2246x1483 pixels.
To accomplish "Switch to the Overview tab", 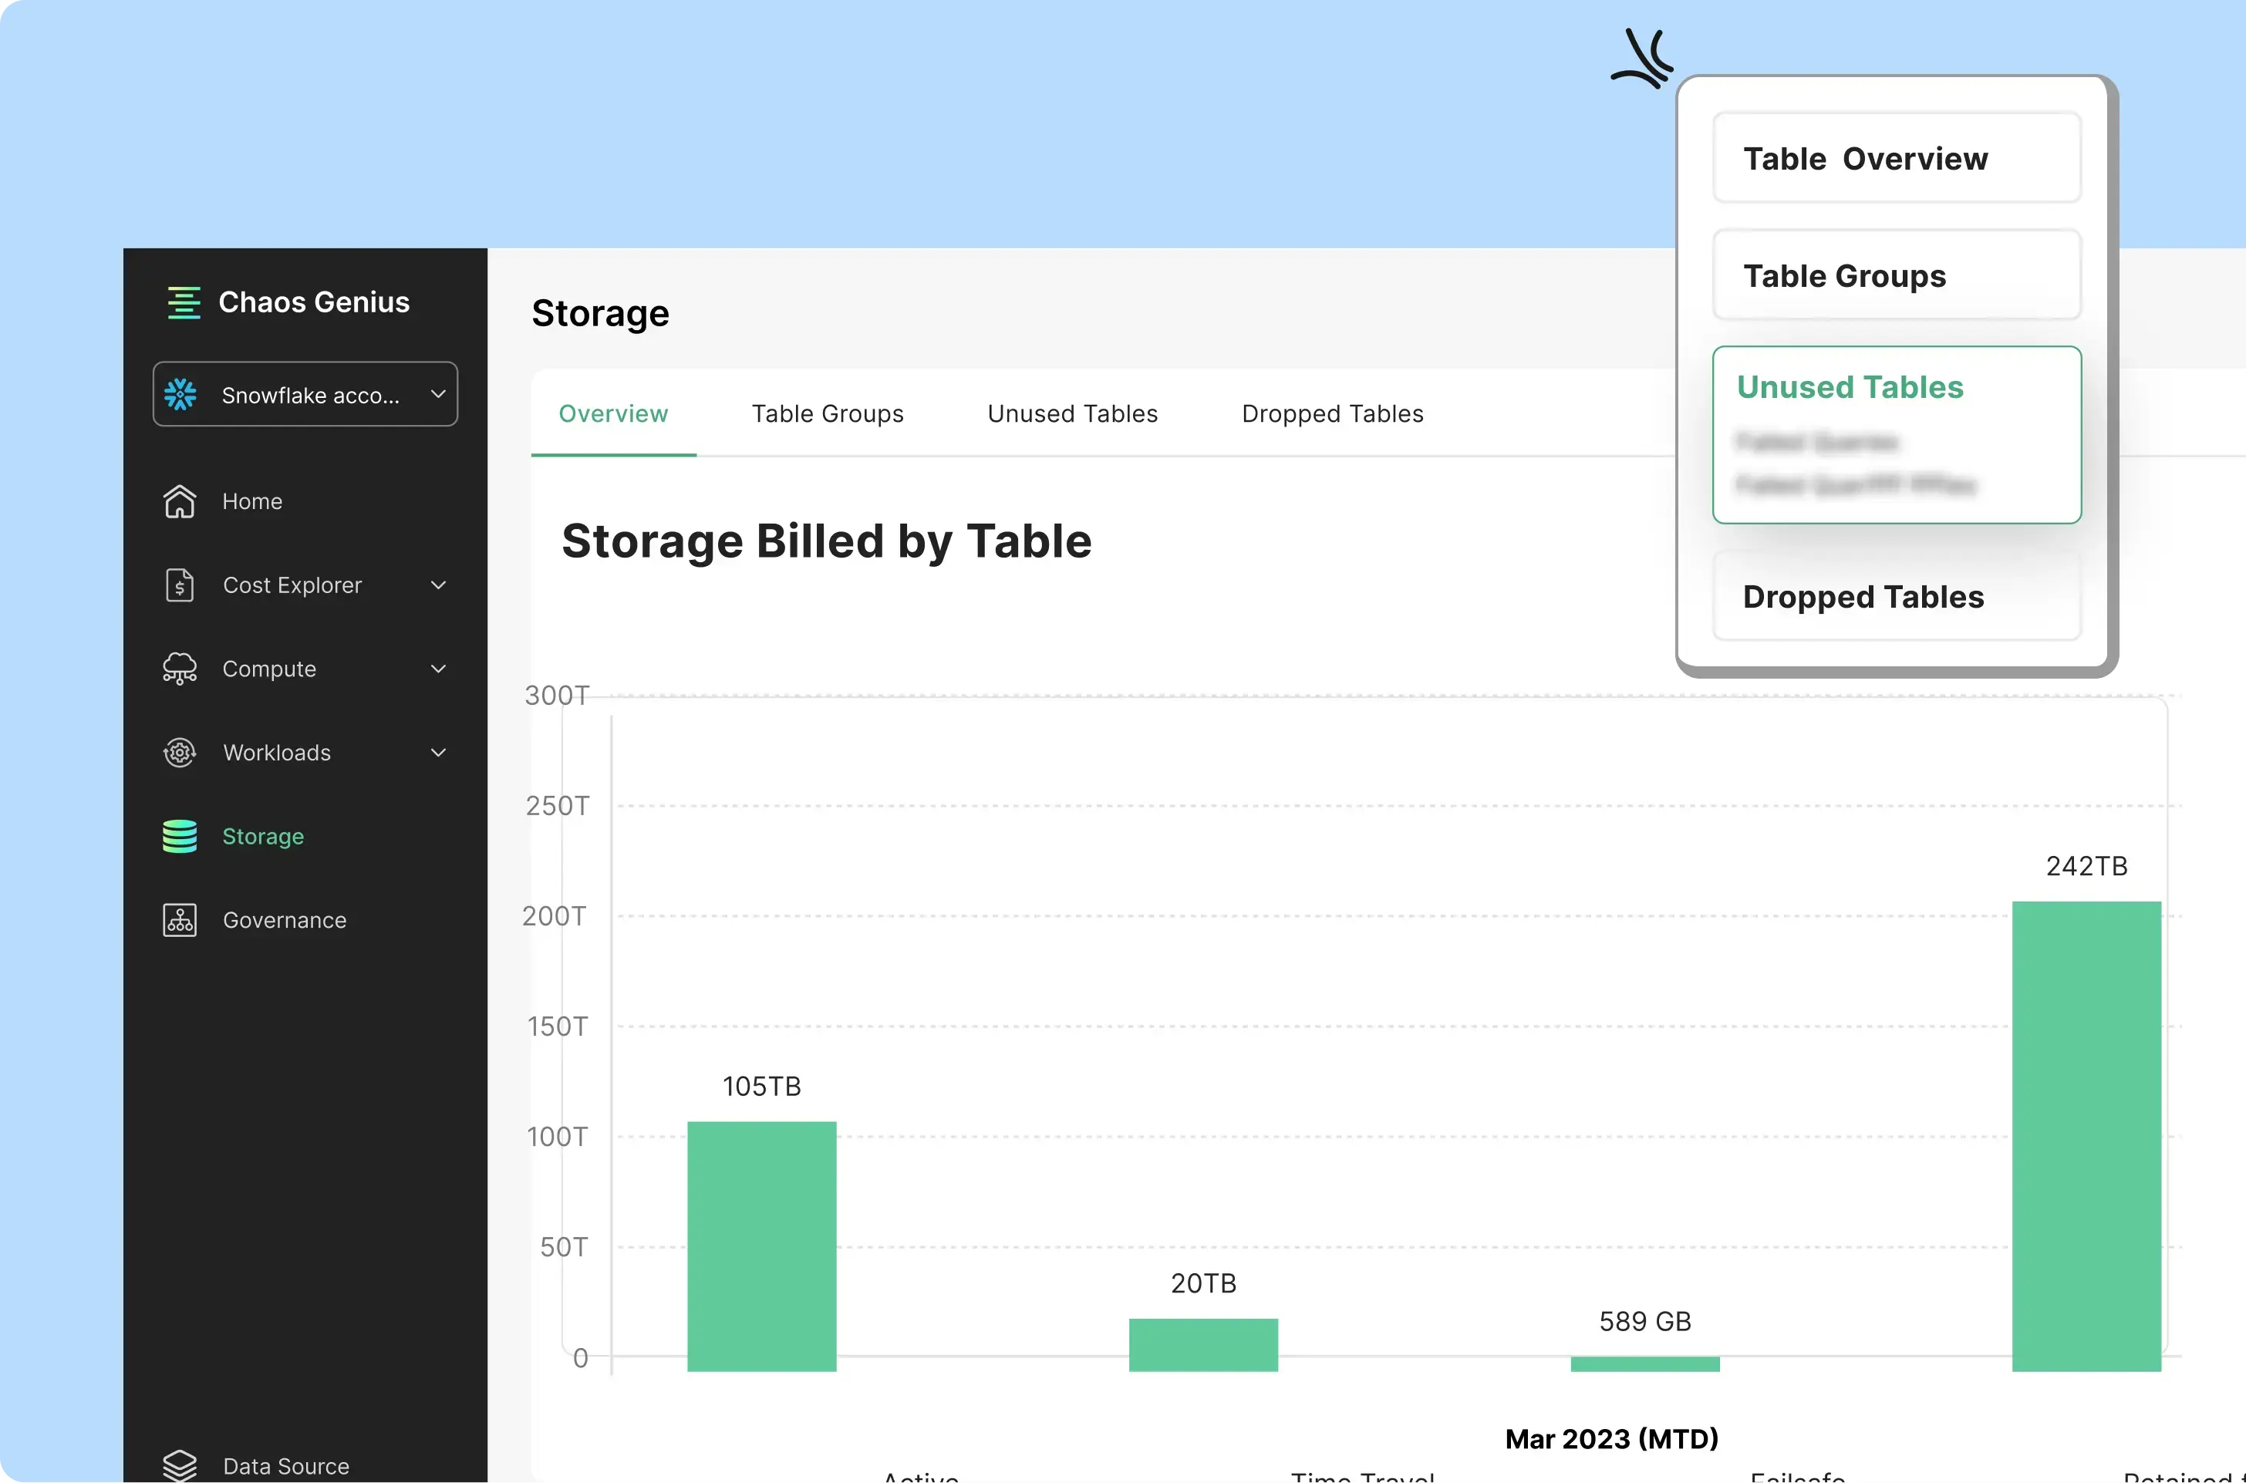I will (613, 413).
